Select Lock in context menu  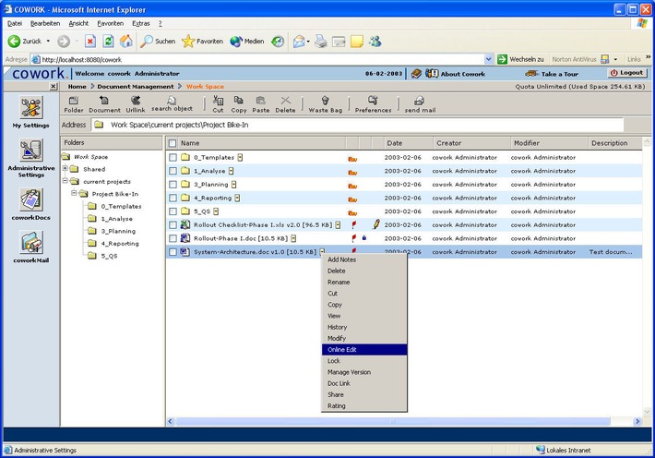[x=364, y=360]
